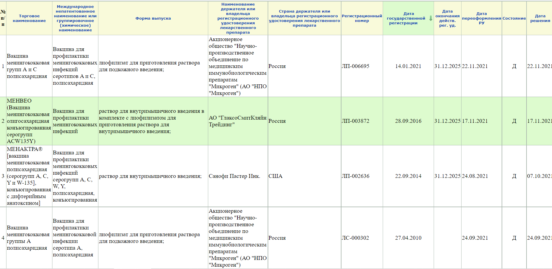
Task: Sort by Регистрационный номер column header
Action: tap(362, 18)
